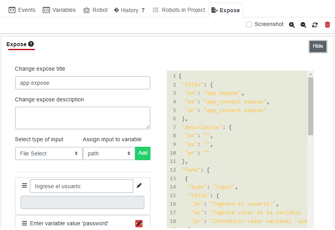Hide the Expose panel
Viewport: 335px width, 230px height.
(318, 46)
